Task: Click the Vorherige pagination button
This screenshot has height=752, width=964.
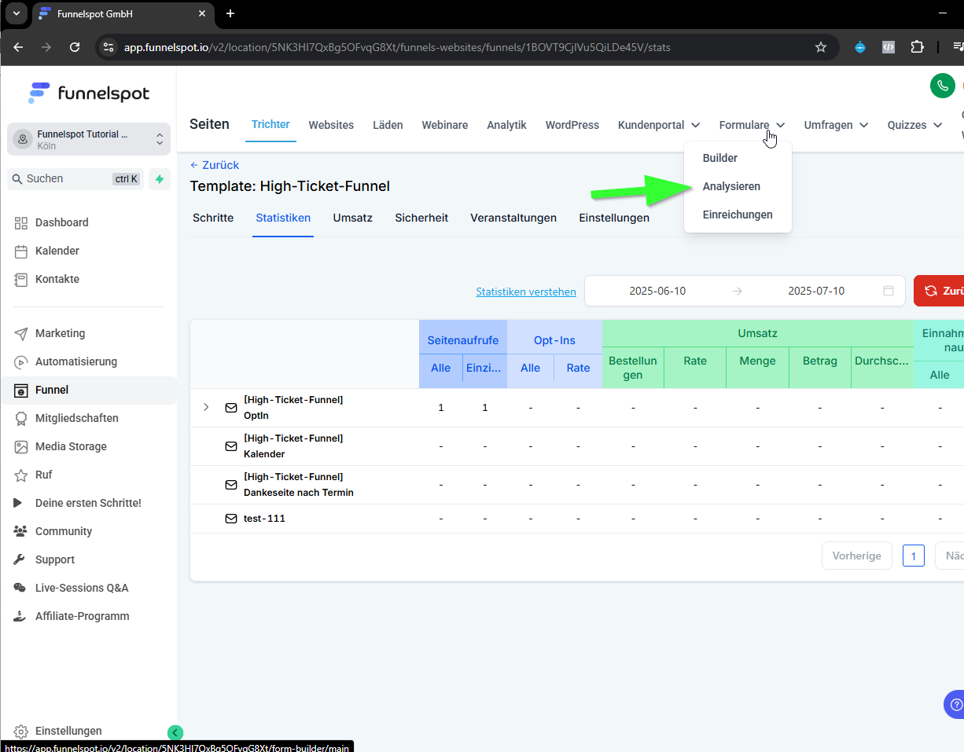Action: (857, 556)
